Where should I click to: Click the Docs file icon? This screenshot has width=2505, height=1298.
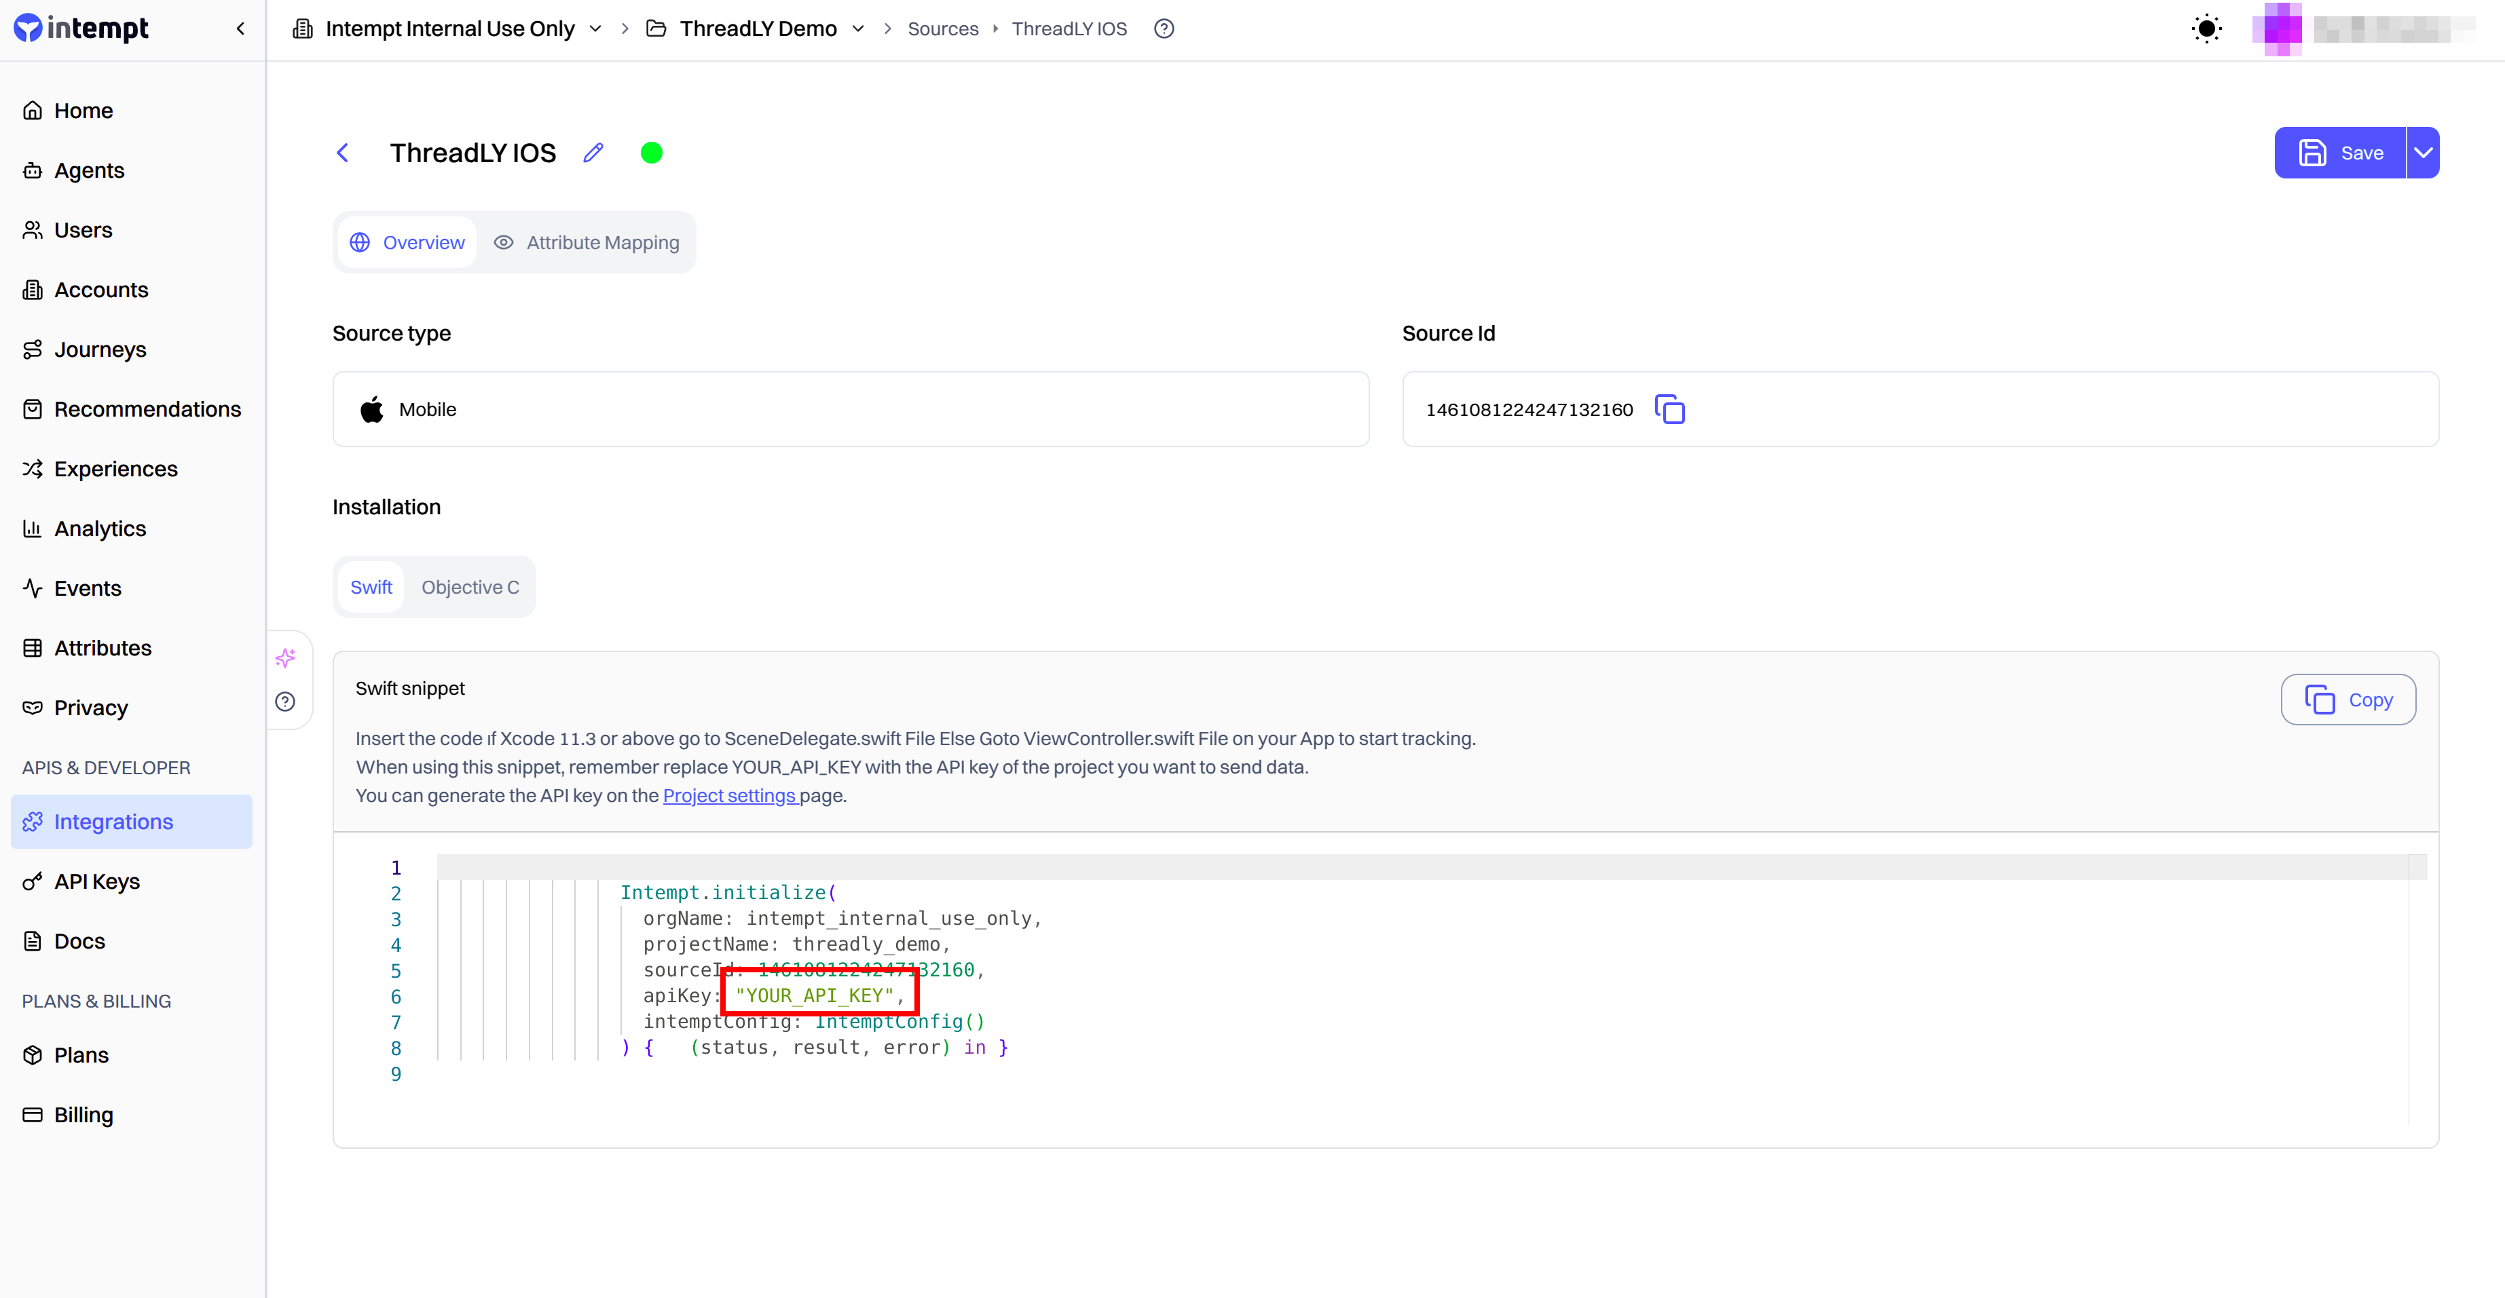pyautogui.click(x=33, y=941)
